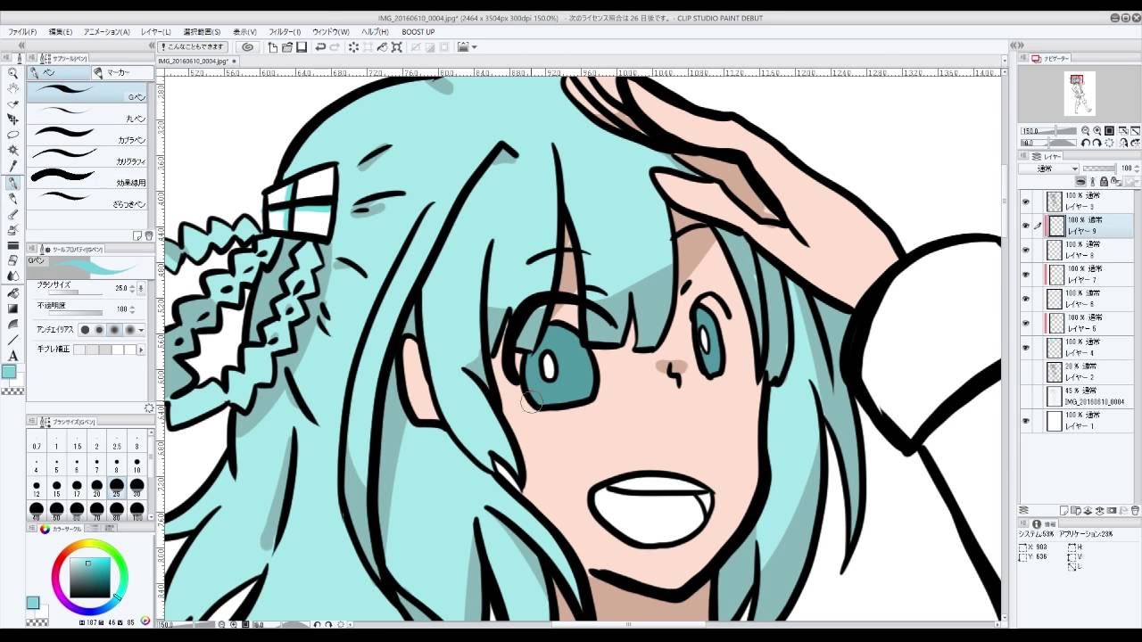Hide layer レイヤー 9 eye icon

1026,226
